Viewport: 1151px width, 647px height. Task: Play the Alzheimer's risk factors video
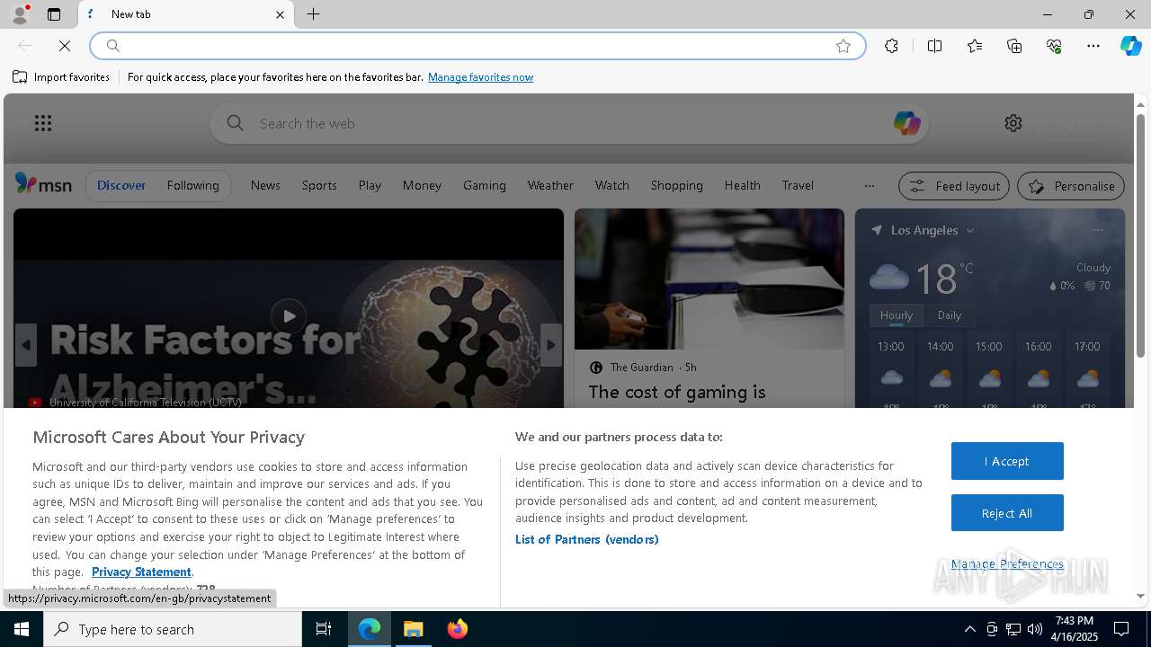288,315
